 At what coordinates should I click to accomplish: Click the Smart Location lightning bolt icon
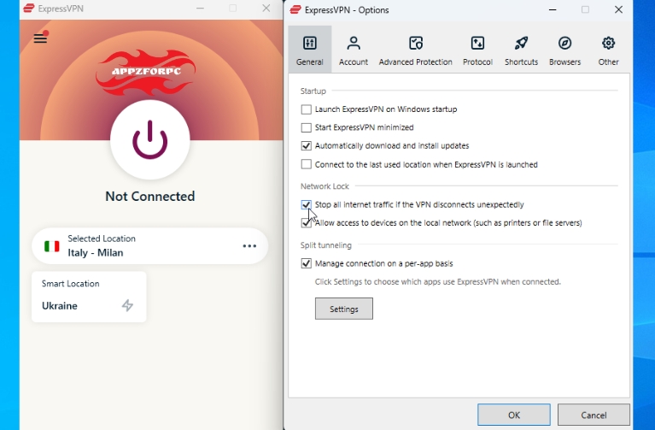click(x=127, y=305)
